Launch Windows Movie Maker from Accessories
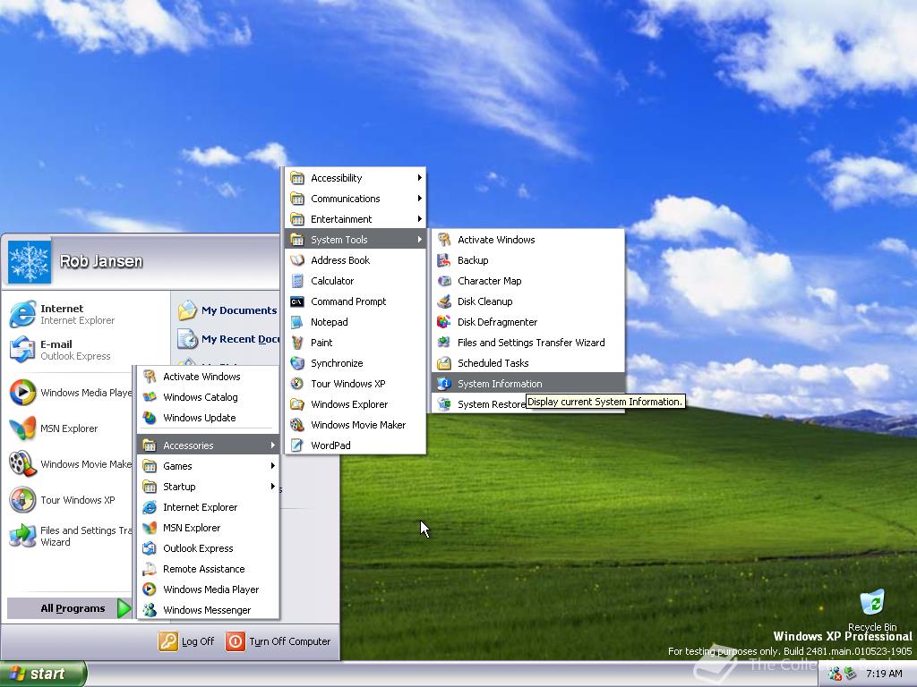917x687 pixels. 355,425
